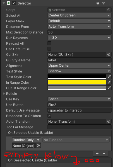Viewport: 113px width, 167px height.
Task: Open Use Key Space dropdown
Action: pos(80,99)
